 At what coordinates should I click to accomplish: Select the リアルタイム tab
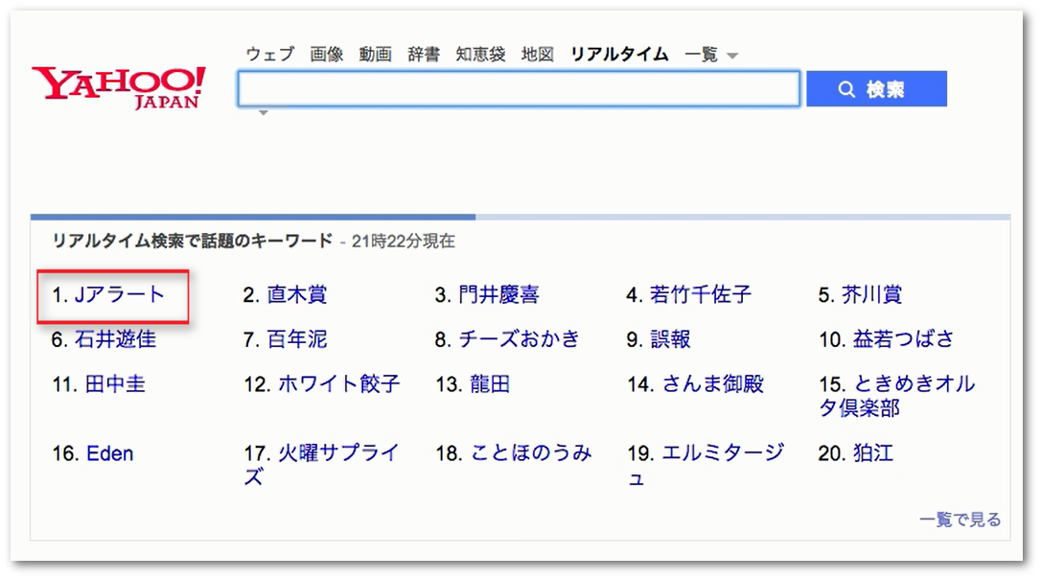[x=619, y=55]
